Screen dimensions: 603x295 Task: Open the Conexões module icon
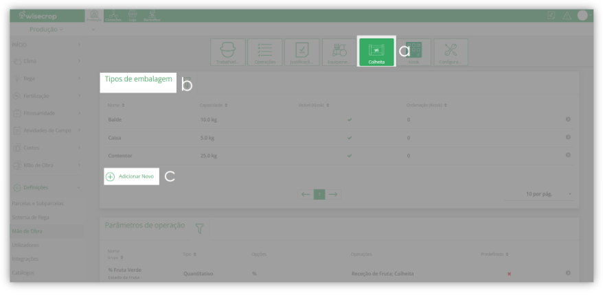coord(114,16)
